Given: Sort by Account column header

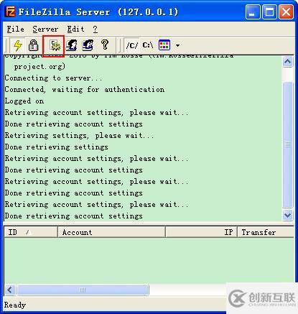Looking at the screenshot, I should pyautogui.click(x=112, y=232).
